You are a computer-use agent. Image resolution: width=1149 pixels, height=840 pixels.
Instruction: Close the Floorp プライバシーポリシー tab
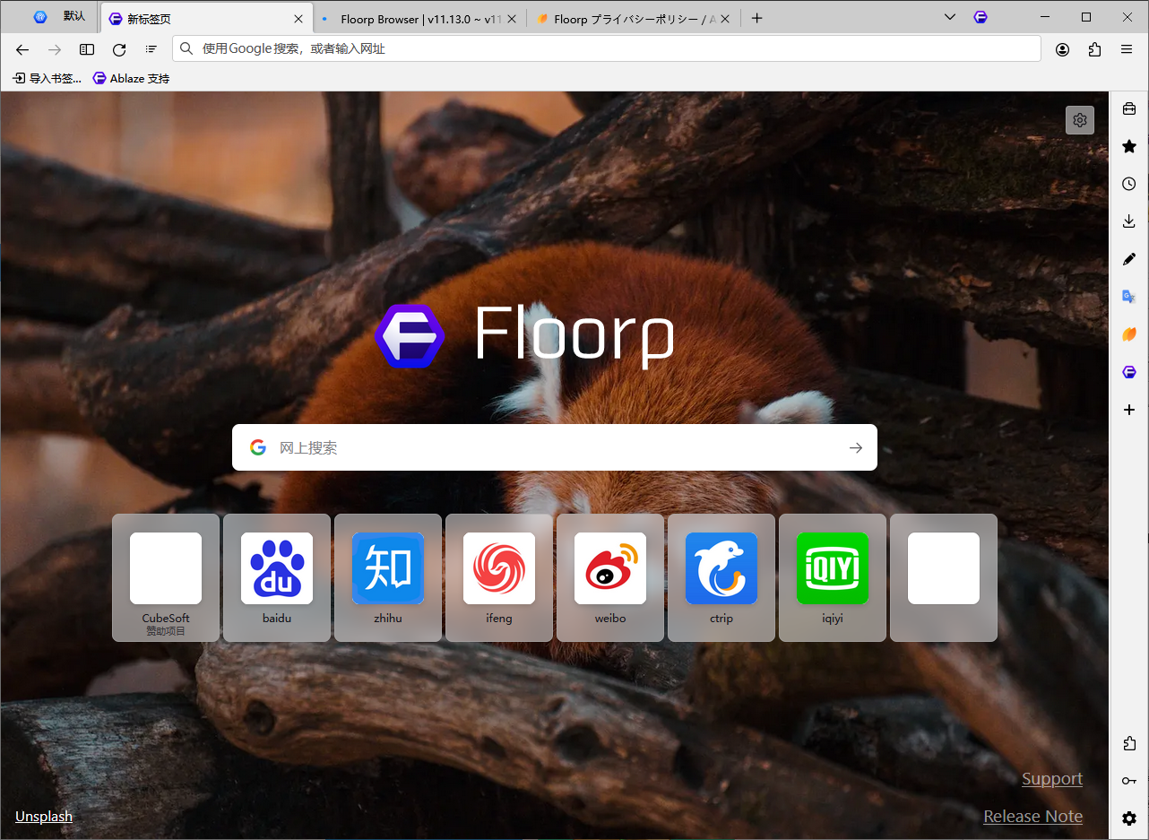[724, 19]
